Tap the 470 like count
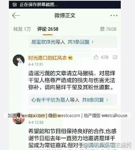Image resolution: width=135 pixels, height=150 pixels. point(105,57)
